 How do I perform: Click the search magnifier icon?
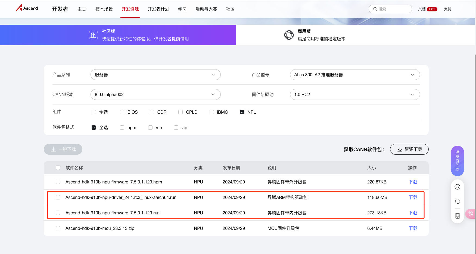tap(375, 9)
